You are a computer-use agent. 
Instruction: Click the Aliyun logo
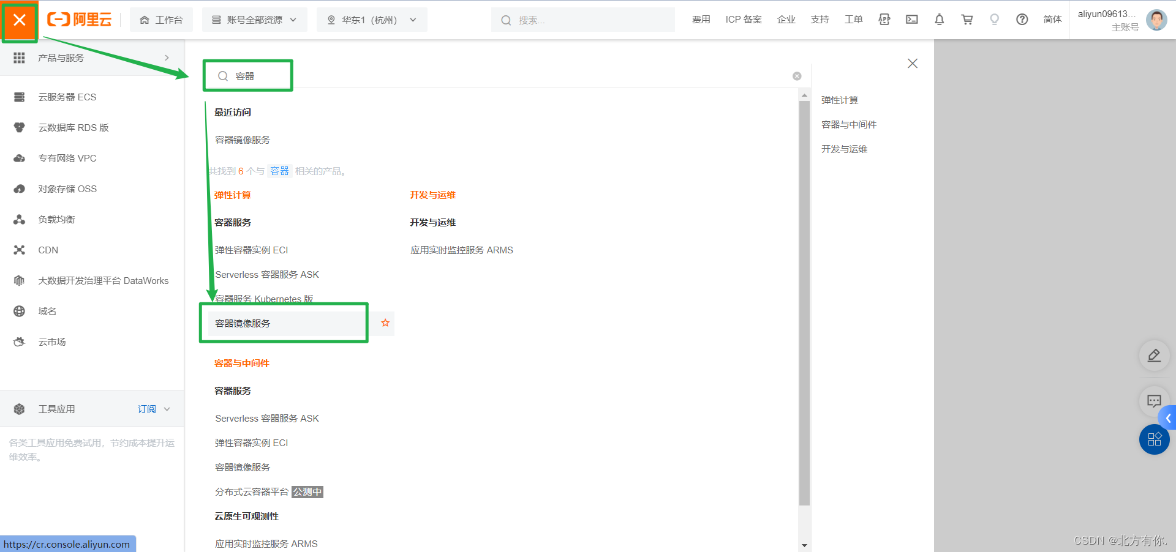coord(80,20)
